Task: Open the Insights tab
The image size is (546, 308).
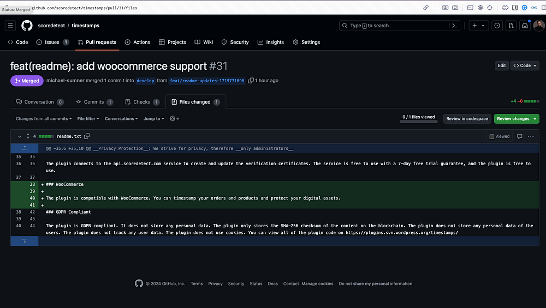Action: (x=271, y=42)
